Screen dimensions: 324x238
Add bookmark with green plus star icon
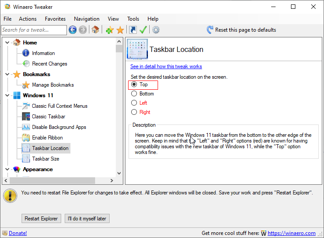110,30
